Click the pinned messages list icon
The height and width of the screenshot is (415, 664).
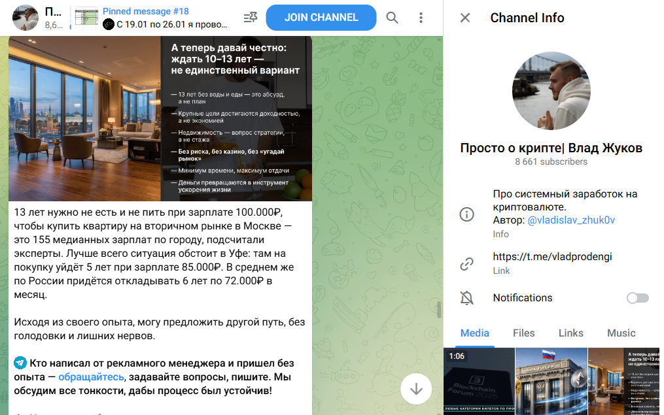click(x=250, y=18)
